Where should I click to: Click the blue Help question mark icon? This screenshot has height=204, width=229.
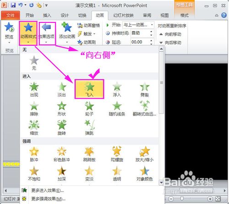224,15
